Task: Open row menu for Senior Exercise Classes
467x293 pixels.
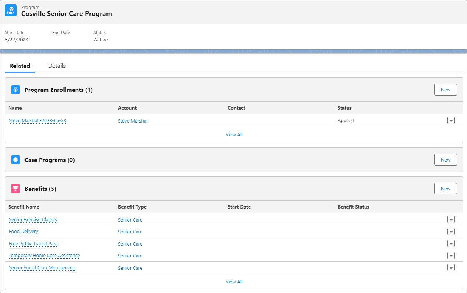Action: [x=451, y=219]
